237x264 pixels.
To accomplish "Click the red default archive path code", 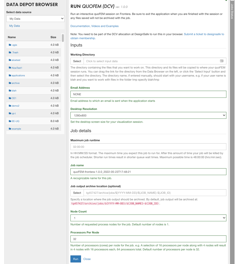I will point(115,203).
